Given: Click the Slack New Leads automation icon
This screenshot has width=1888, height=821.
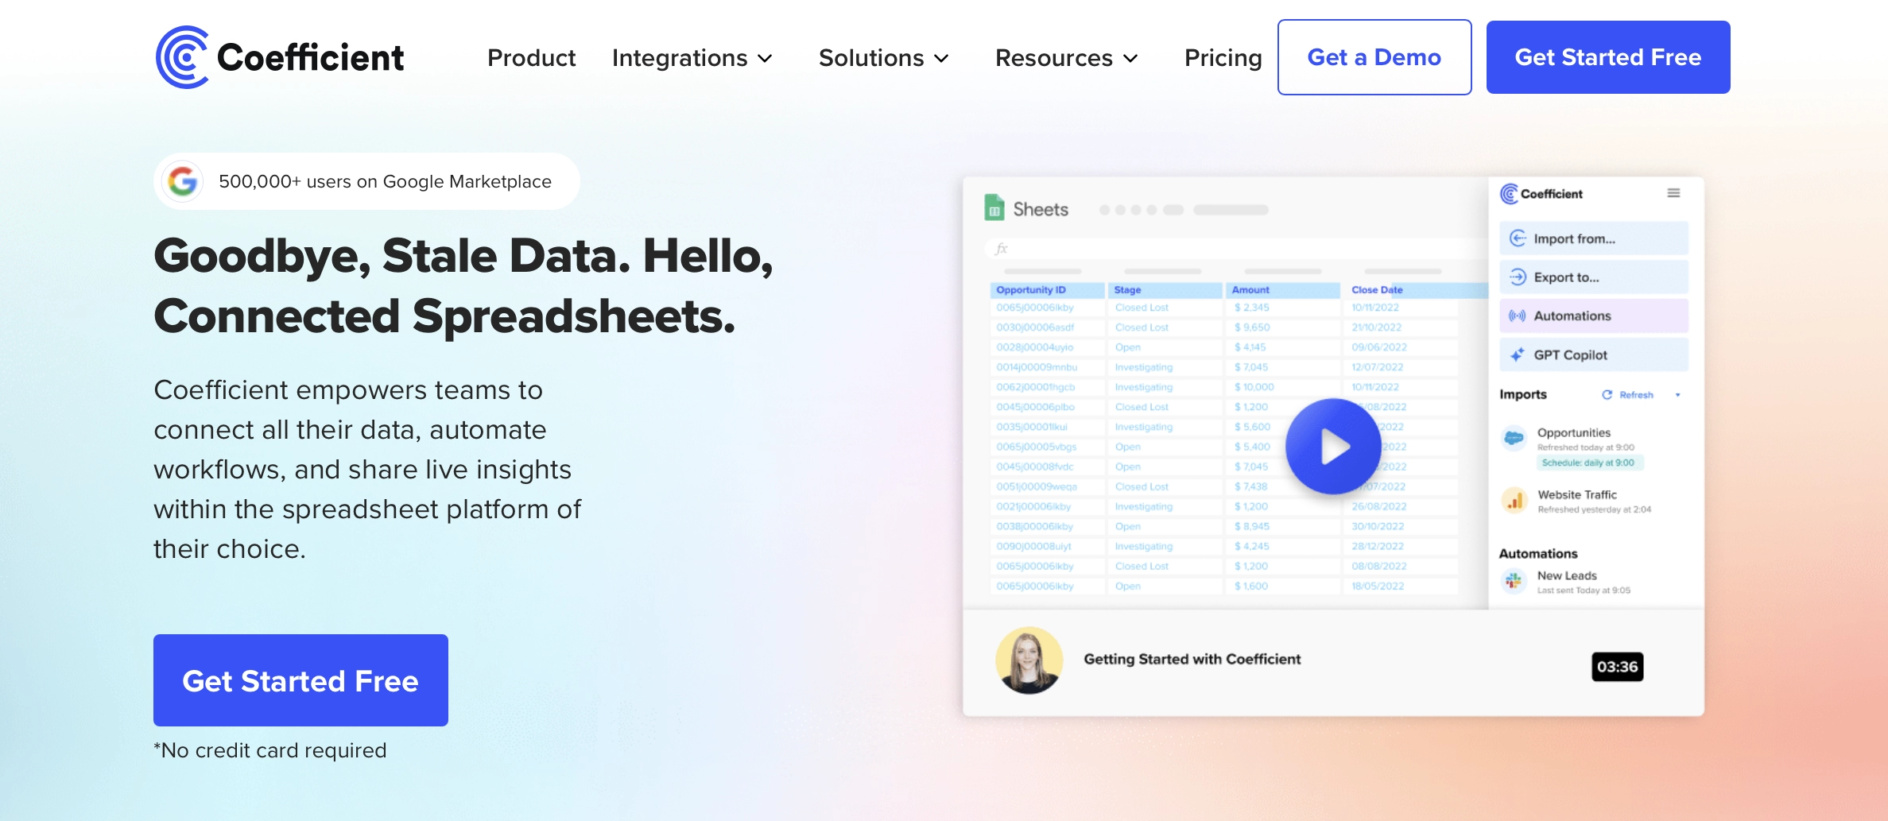Looking at the screenshot, I should point(1514,582).
